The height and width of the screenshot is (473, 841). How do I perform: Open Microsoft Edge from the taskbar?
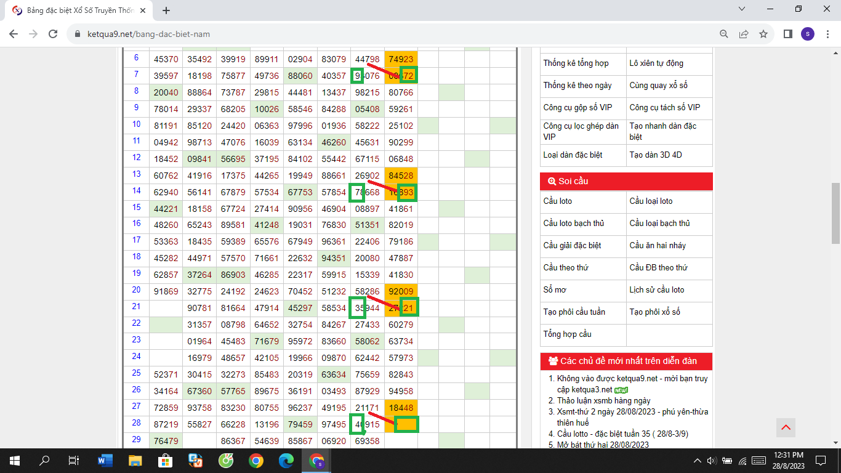287,460
